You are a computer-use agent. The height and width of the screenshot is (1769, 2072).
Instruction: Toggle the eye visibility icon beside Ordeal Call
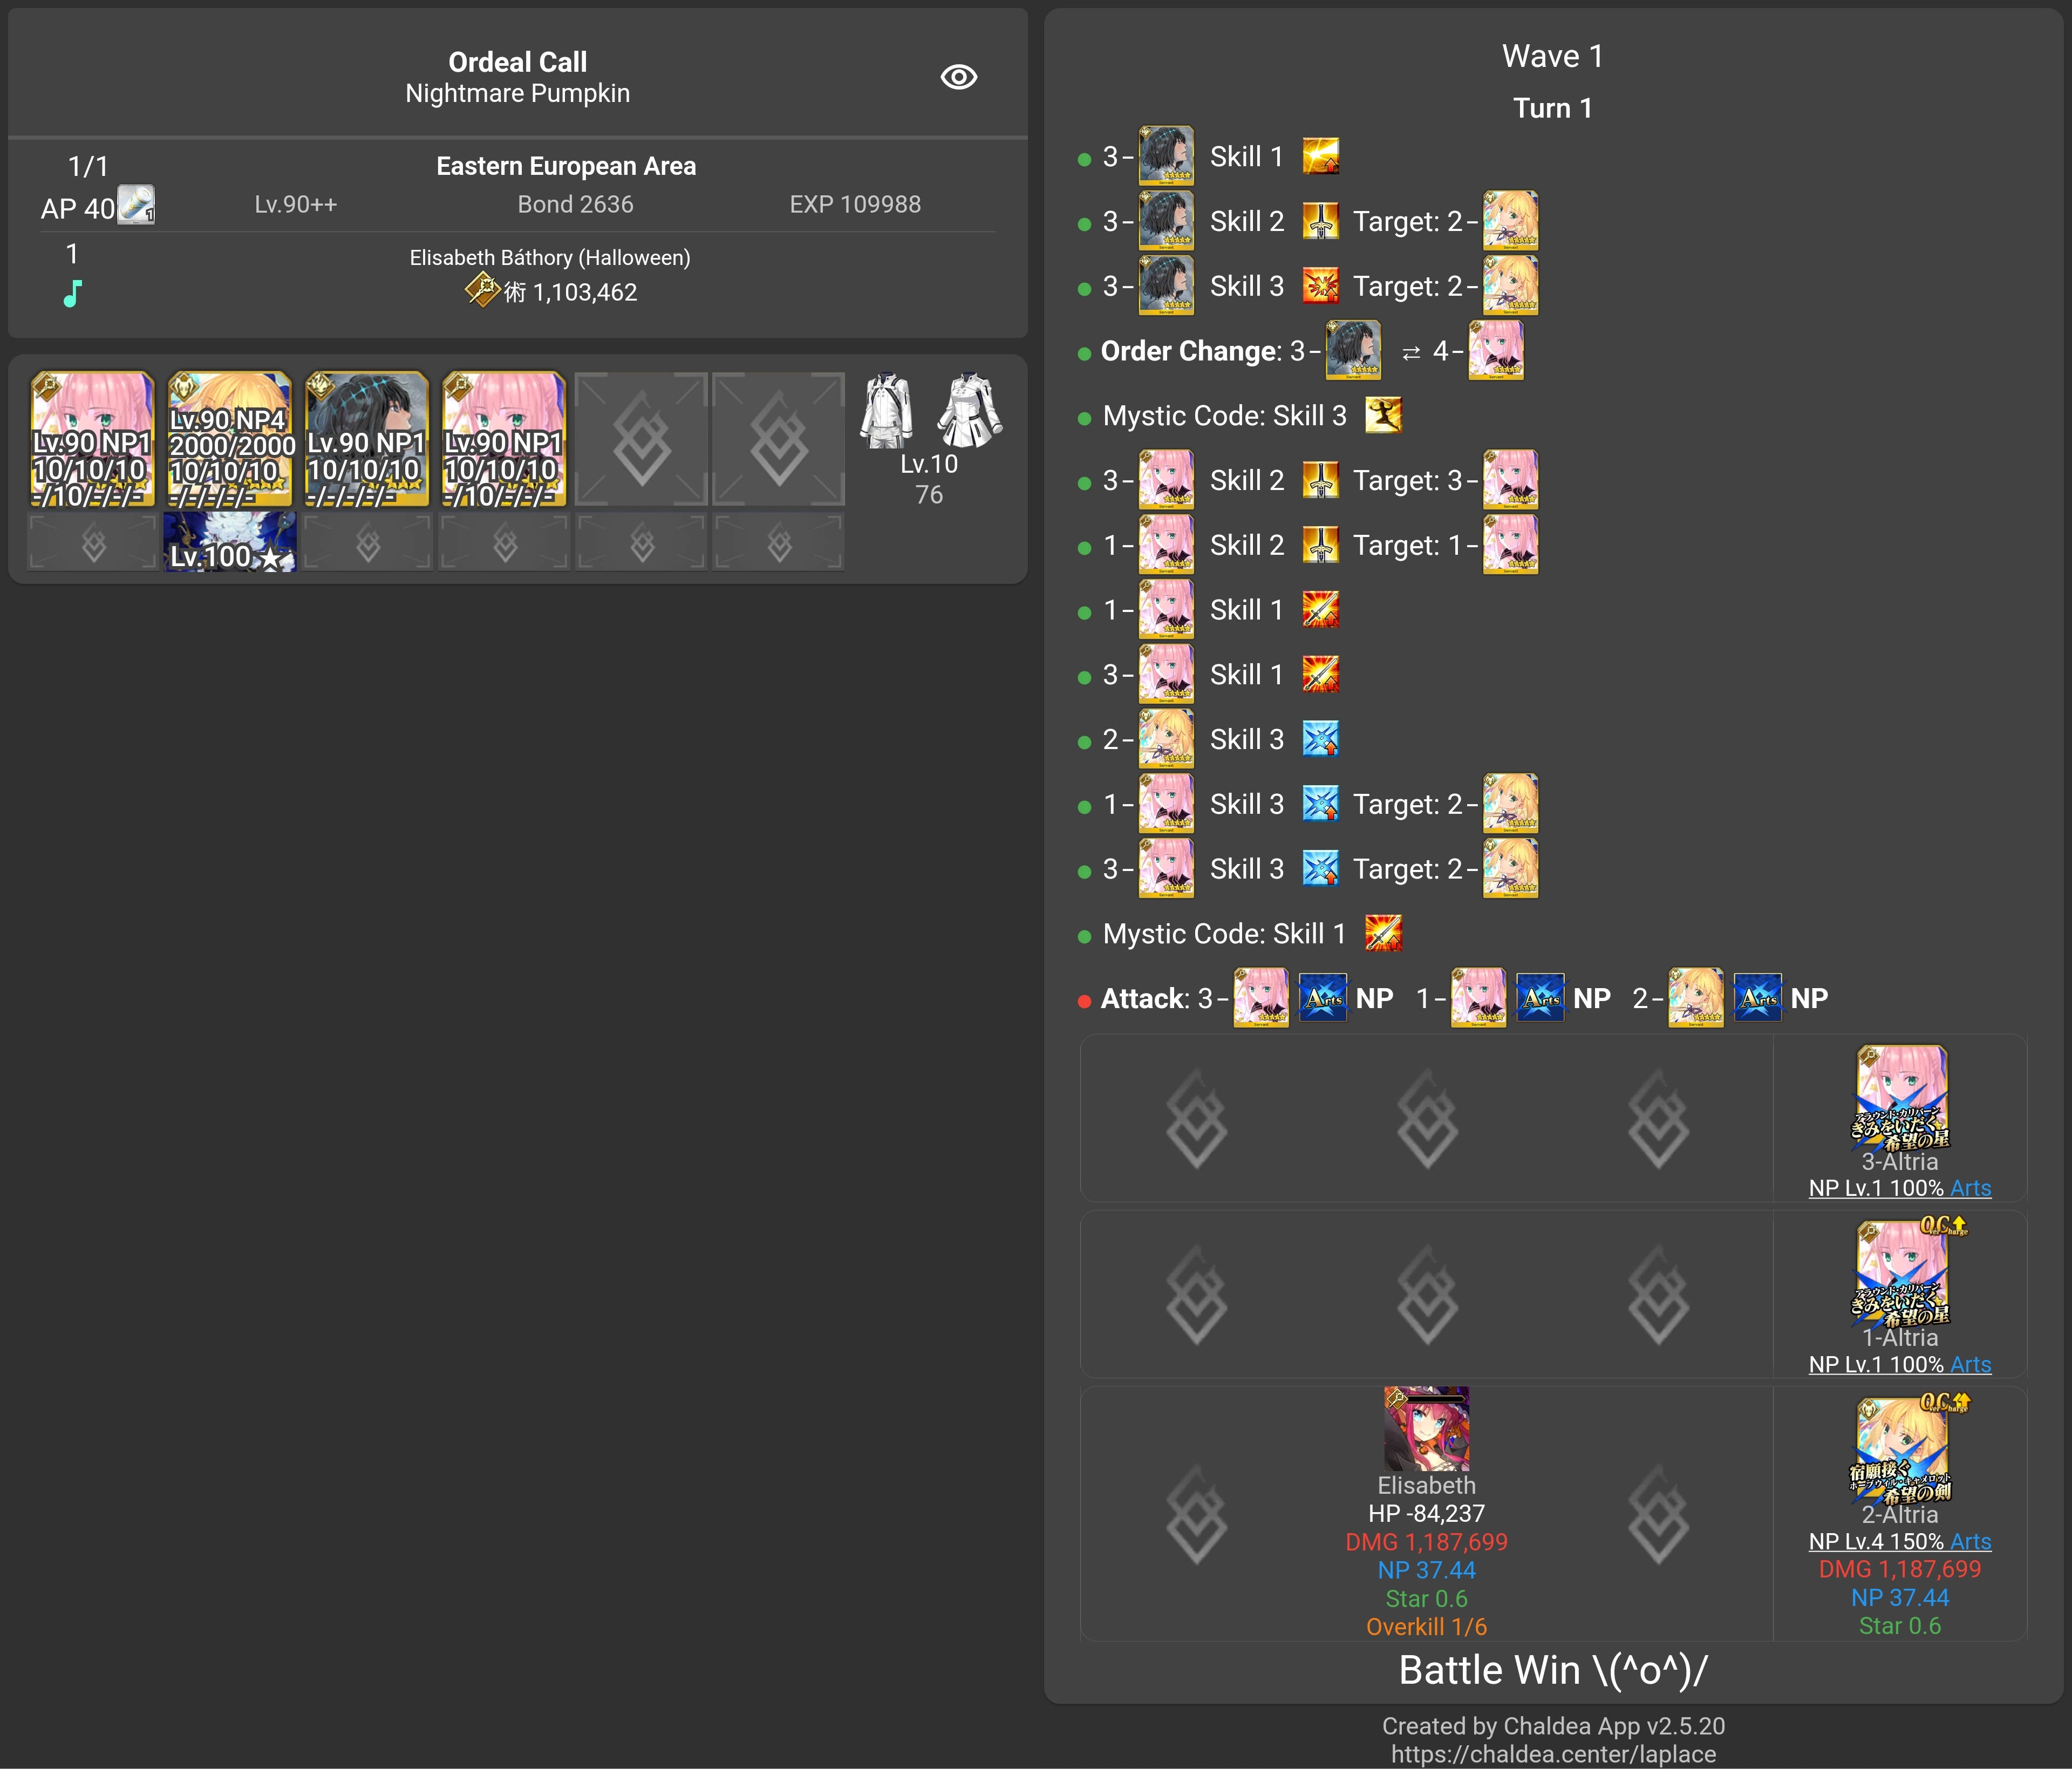tap(958, 77)
